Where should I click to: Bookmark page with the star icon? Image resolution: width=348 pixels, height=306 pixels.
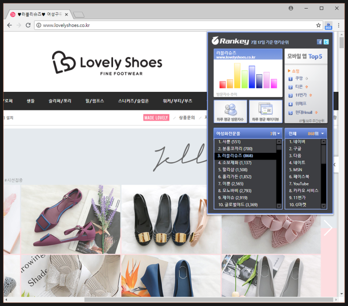pos(318,25)
